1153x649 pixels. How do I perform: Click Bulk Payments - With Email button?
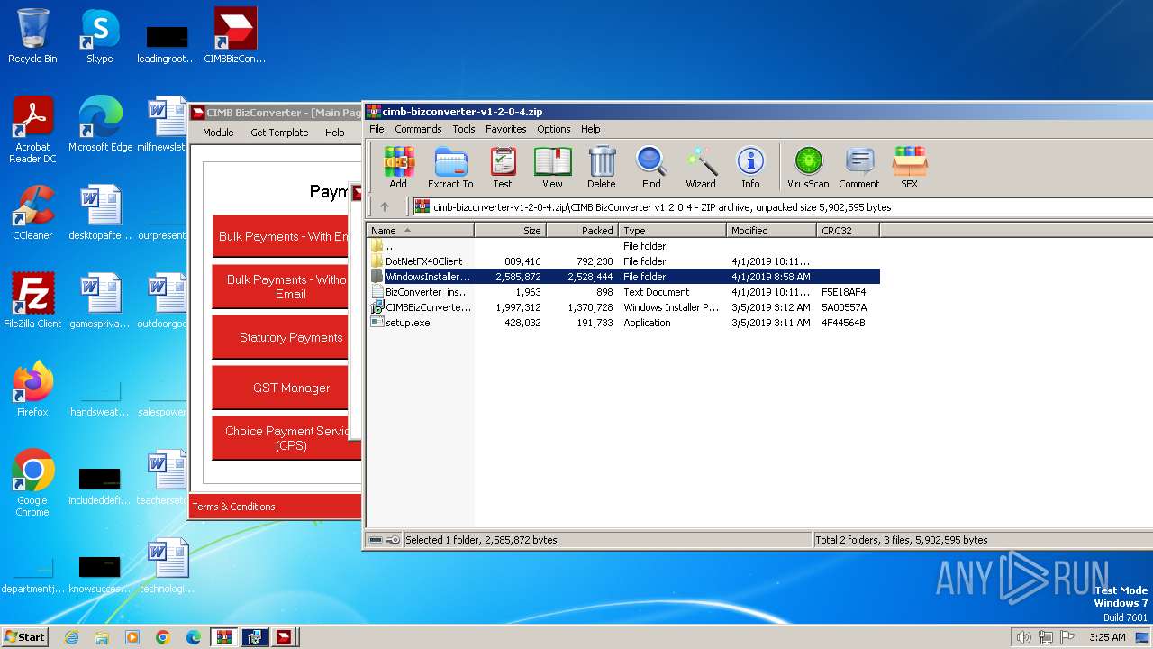[280, 236]
